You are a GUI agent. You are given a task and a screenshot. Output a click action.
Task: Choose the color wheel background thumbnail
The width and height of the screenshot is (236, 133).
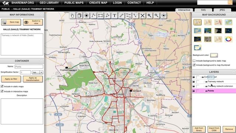pyautogui.click(x=228, y=39)
